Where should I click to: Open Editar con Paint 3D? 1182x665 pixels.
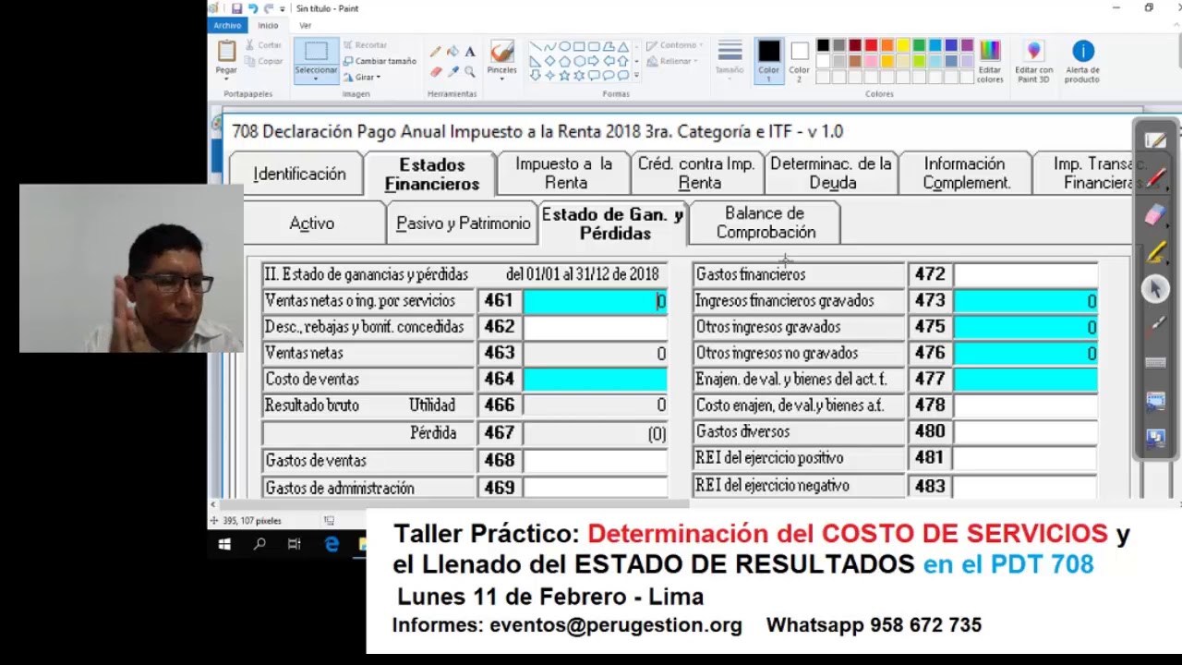[x=1033, y=61]
